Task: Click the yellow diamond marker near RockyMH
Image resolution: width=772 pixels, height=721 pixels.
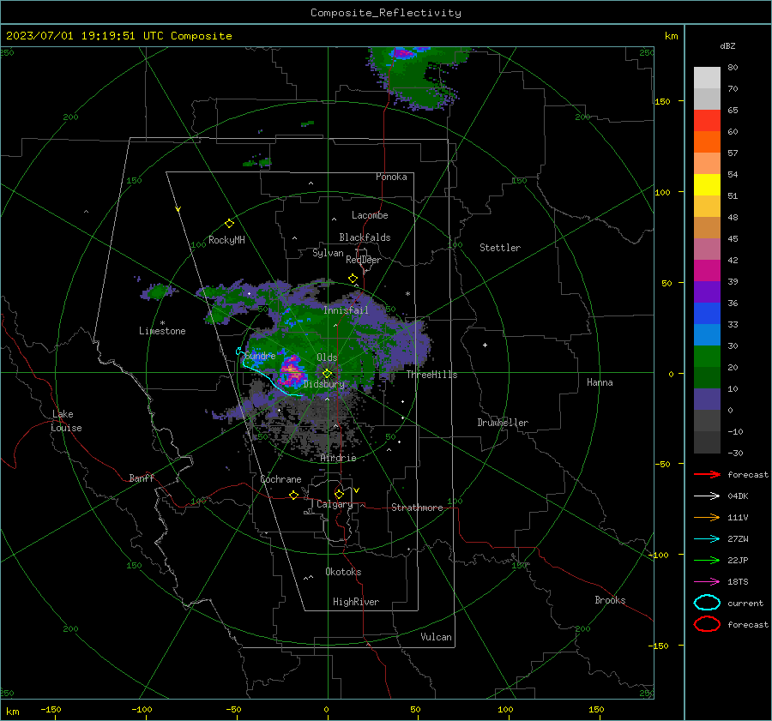Action: tap(229, 224)
